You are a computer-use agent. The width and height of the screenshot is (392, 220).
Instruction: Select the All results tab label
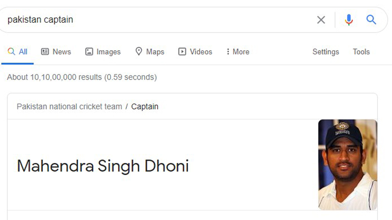[x=23, y=52]
